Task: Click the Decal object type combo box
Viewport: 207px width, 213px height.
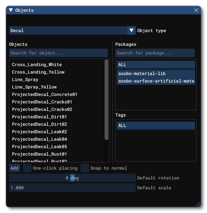Action: pyautogui.click(x=68, y=30)
